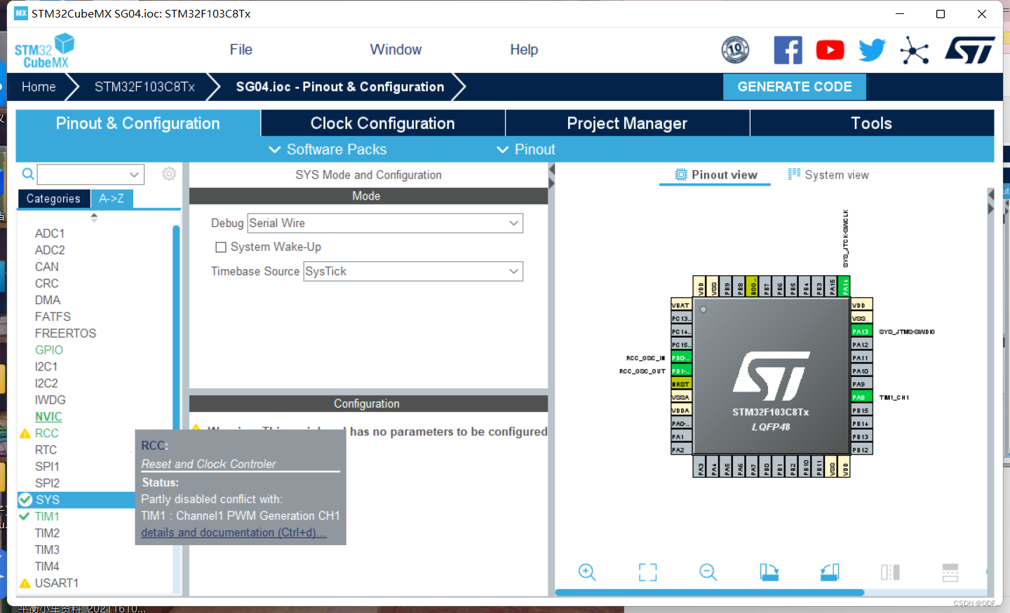The height and width of the screenshot is (613, 1010).
Task: Select the Pinout view tab
Action: pyautogui.click(x=715, y=175)
